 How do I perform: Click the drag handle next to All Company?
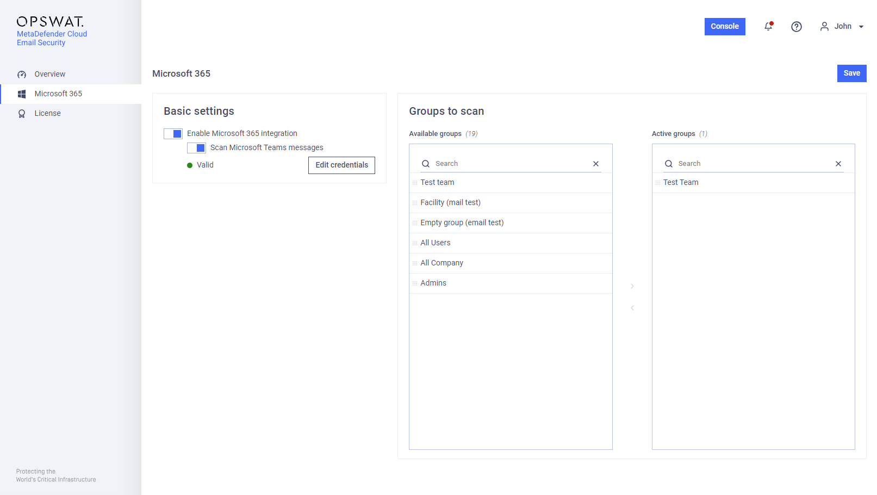415,263
